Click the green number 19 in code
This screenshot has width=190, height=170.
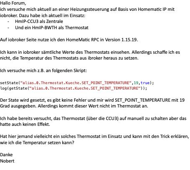[136, 83]
